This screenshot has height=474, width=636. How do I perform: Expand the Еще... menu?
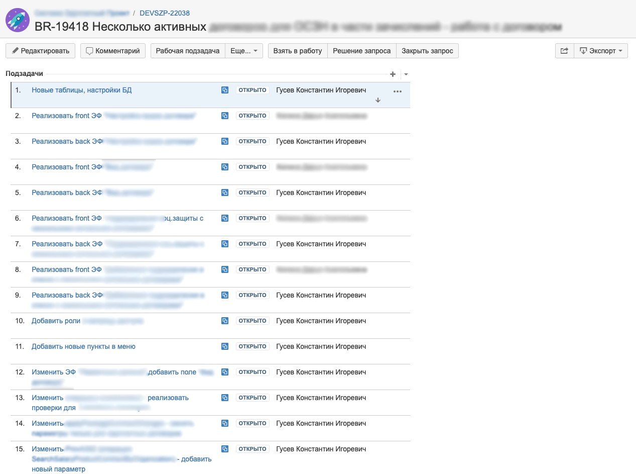244,51
